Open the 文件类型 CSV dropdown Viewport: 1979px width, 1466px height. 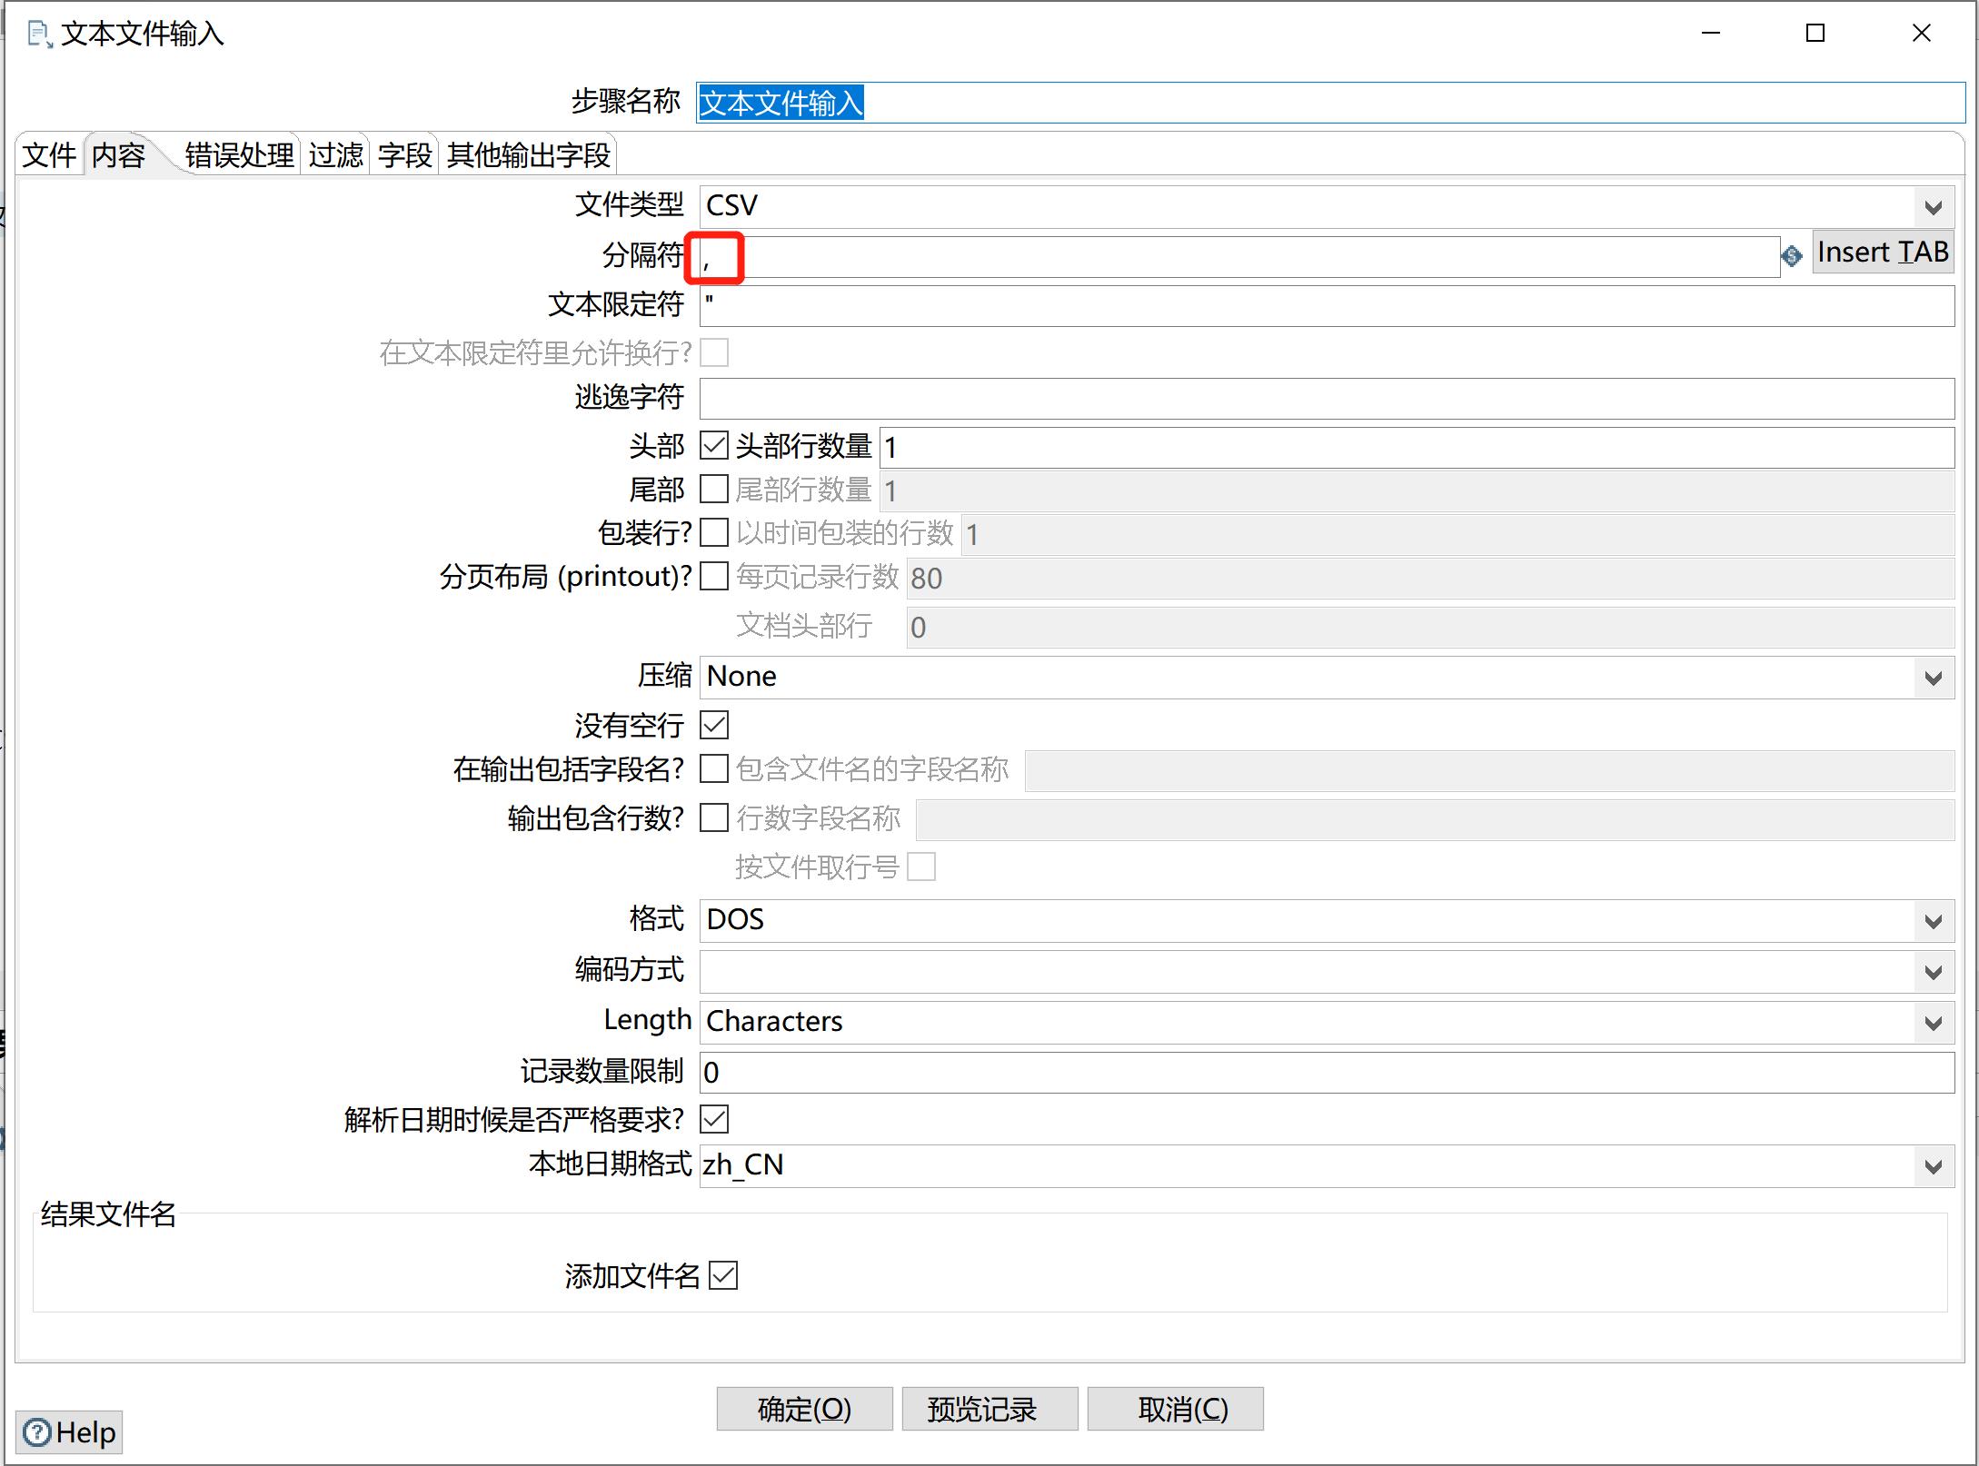(1933, 207)
